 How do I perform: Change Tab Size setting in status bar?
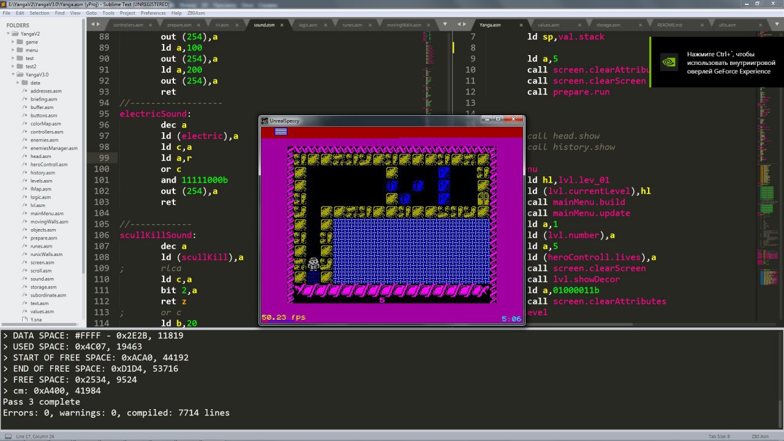tap(718, 436)
